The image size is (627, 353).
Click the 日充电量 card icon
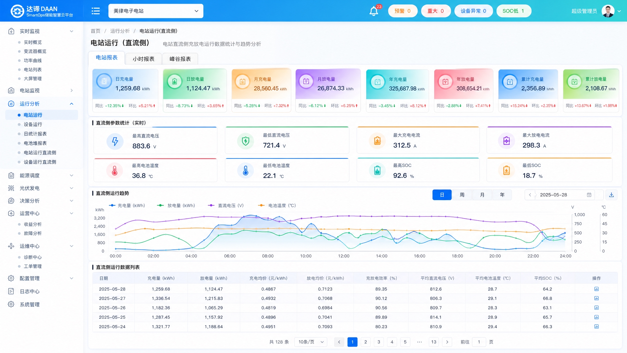(x=104, y=81)
